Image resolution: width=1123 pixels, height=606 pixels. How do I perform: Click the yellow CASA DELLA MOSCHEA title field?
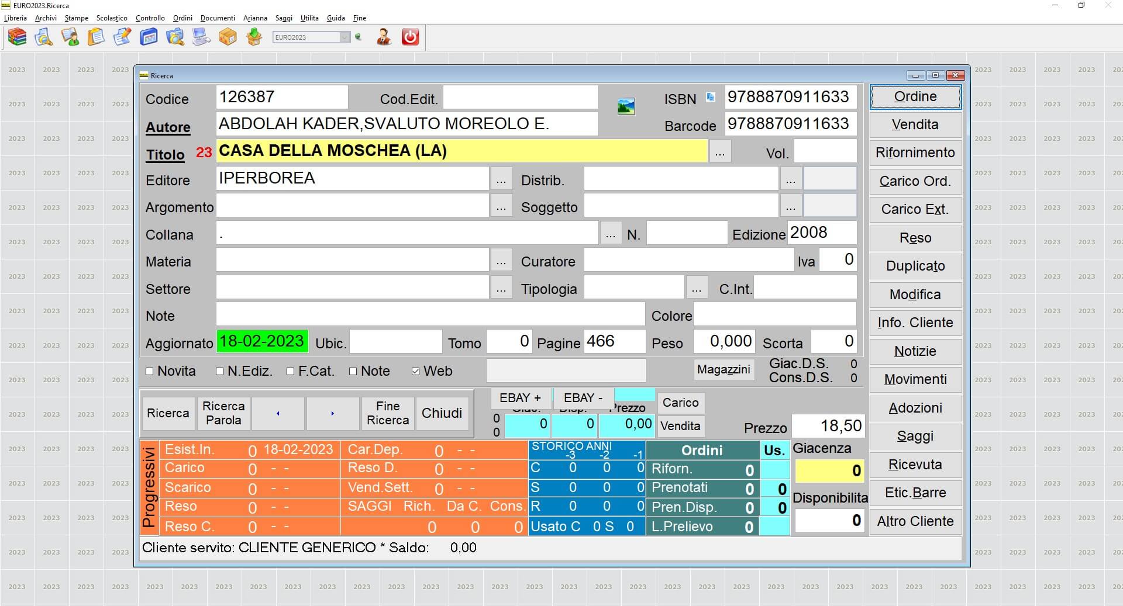pyautogui.click(x=461, y=151)
